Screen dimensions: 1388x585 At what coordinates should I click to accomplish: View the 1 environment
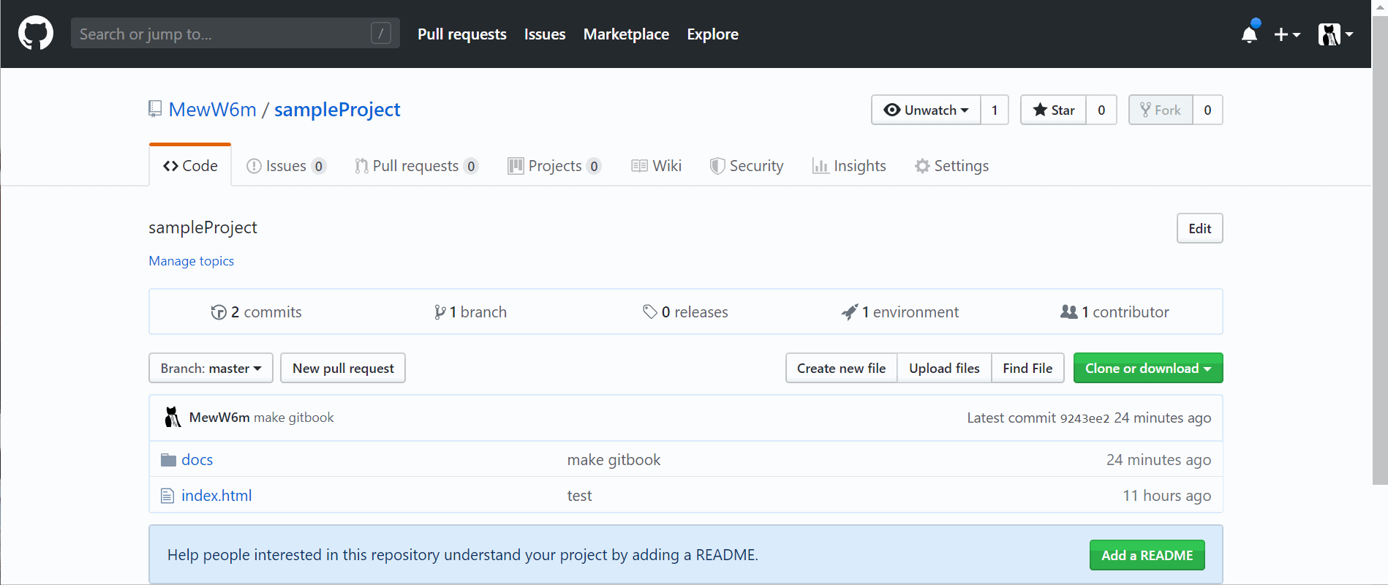click(x=899, y=312)
